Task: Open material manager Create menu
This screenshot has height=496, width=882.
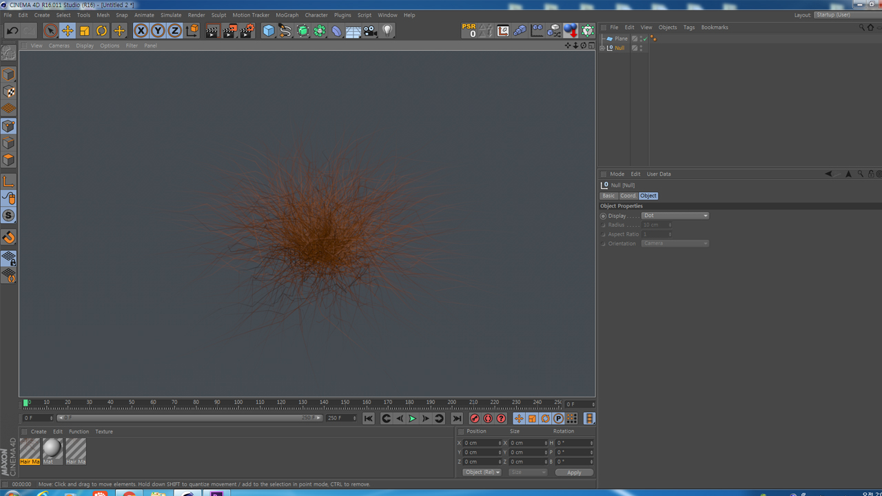Action: [x=39, y=432]
